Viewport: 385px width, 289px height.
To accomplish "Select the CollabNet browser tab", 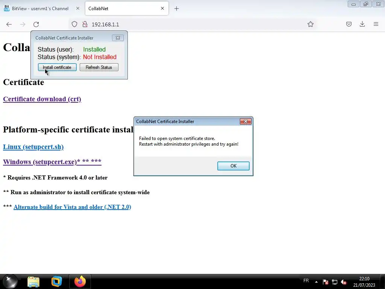I will (127, 8).
